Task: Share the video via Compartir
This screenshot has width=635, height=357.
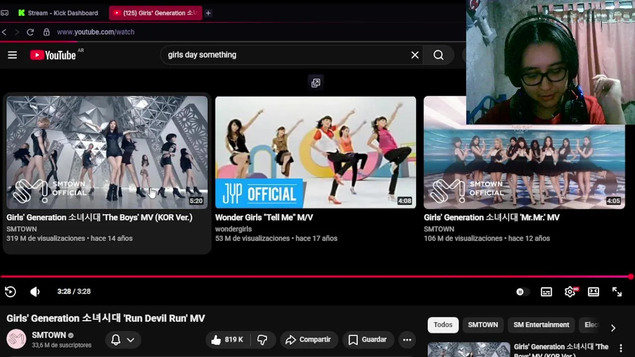Action: (x=309, y=340)
